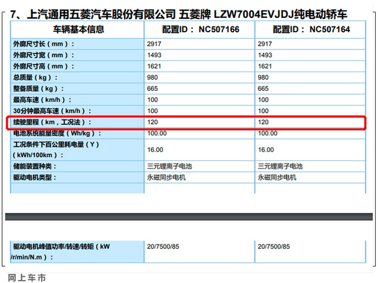Viewport: 378px width, 283px height.
Task: Select width value 1493 under NC507164
Action: point(265,55)
